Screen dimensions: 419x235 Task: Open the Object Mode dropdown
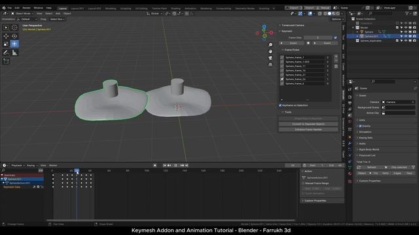tap(22, 13)
